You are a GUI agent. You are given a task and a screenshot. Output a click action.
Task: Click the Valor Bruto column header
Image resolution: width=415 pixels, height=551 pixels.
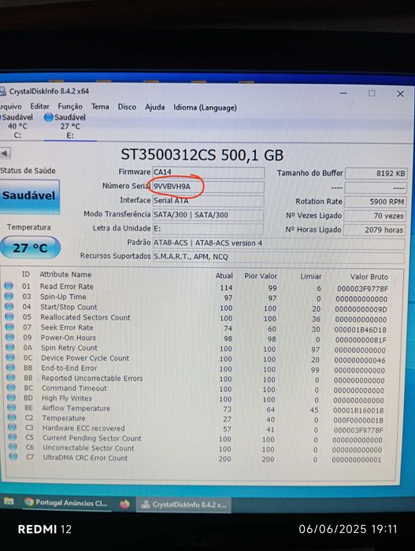[x=369, y=277]
